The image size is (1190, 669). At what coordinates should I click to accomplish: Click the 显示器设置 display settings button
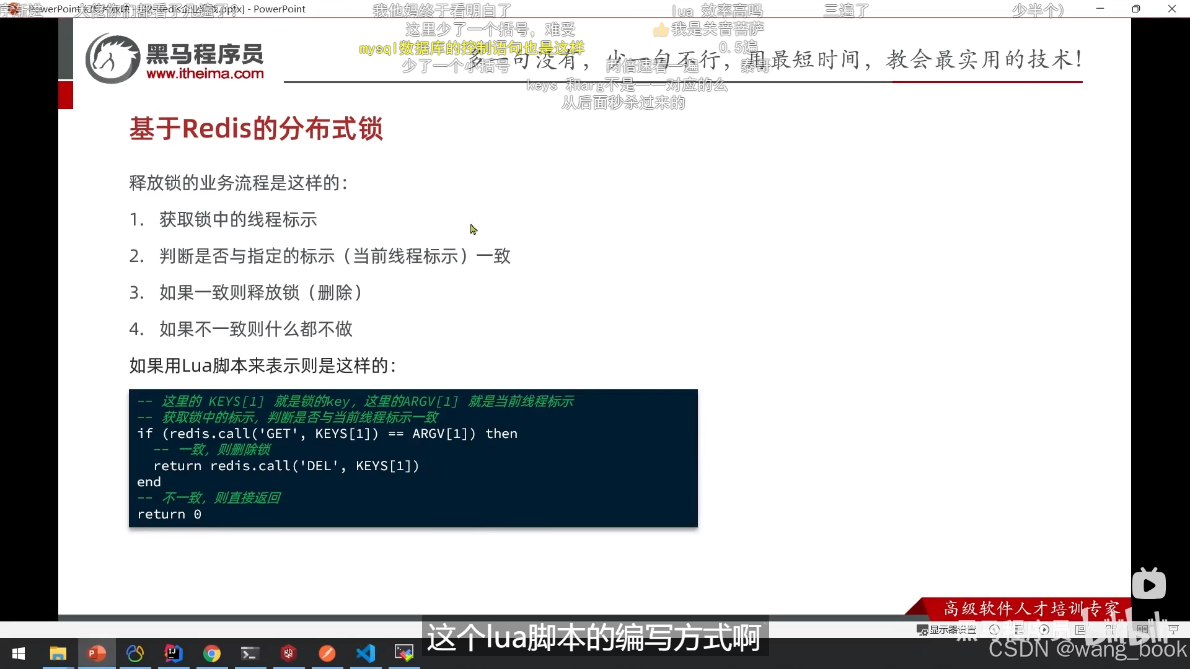click(946, 629)
